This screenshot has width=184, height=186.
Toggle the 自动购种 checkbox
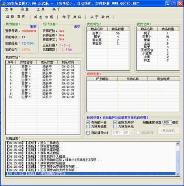click(138, 133)
